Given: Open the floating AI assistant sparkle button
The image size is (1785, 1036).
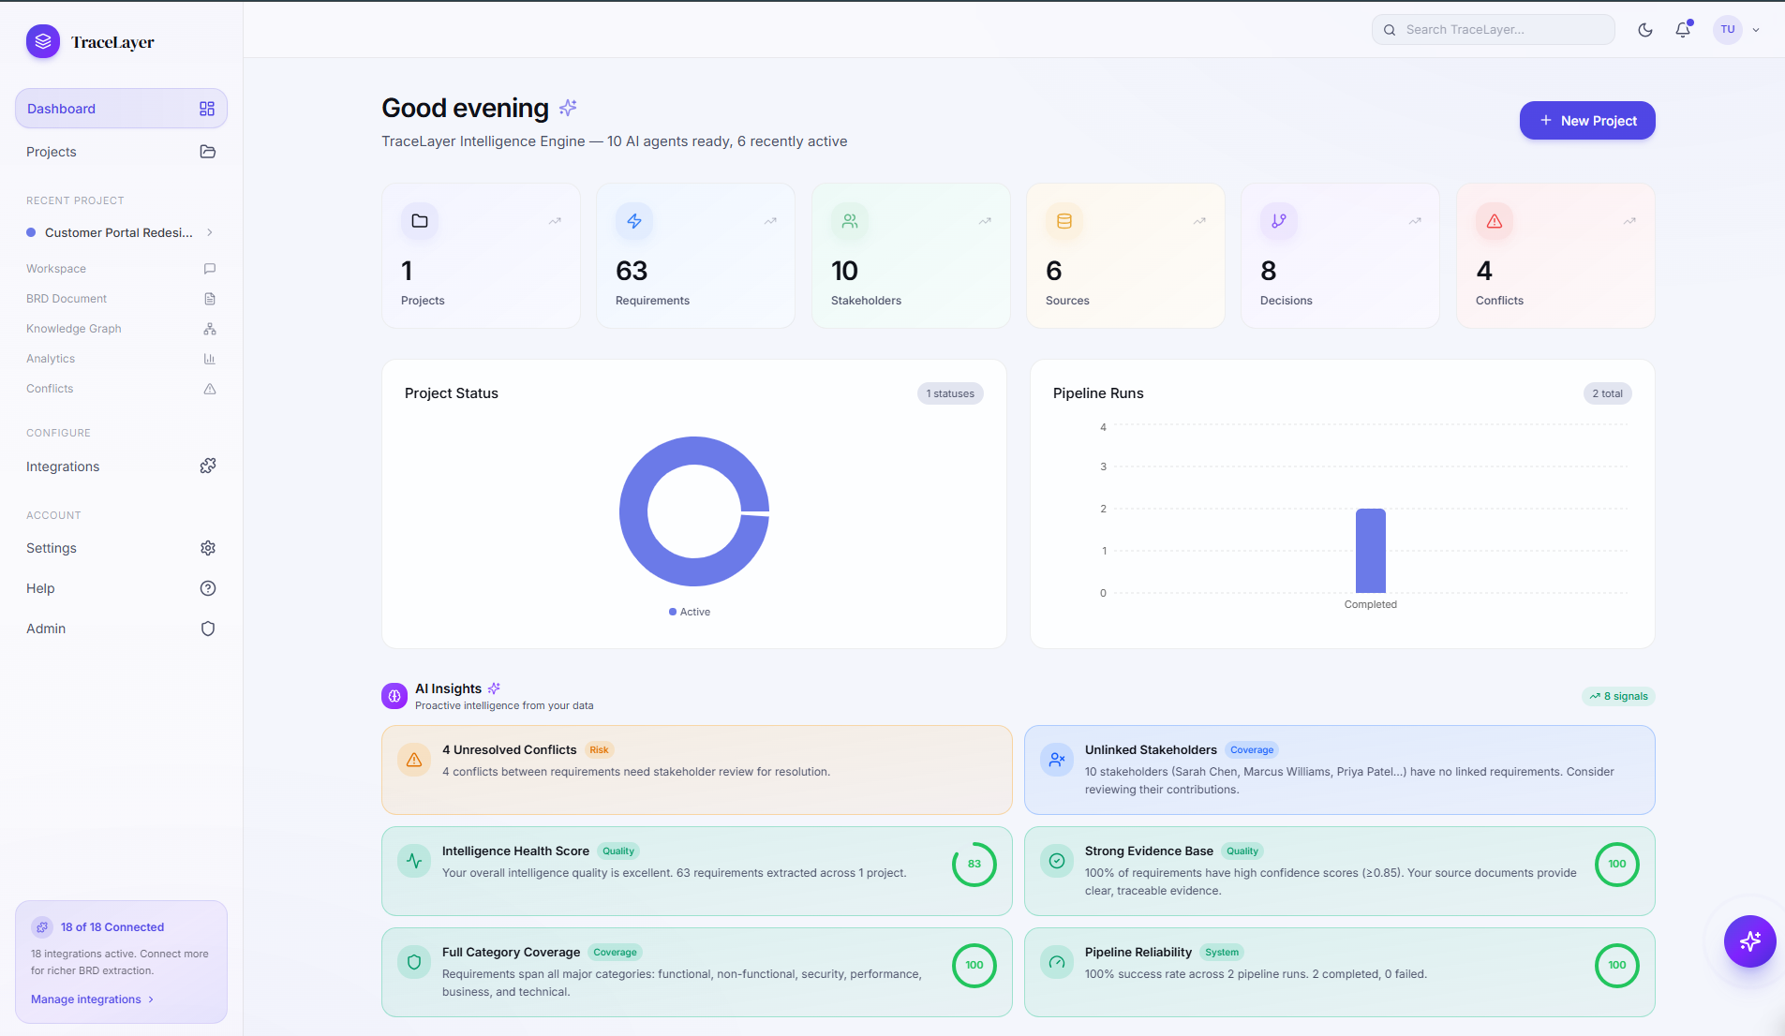Looking at the screenshot, I should (1749, 940).
